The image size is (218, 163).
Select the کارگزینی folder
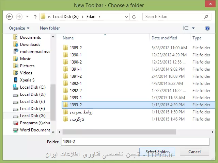[x=77, y=119]
